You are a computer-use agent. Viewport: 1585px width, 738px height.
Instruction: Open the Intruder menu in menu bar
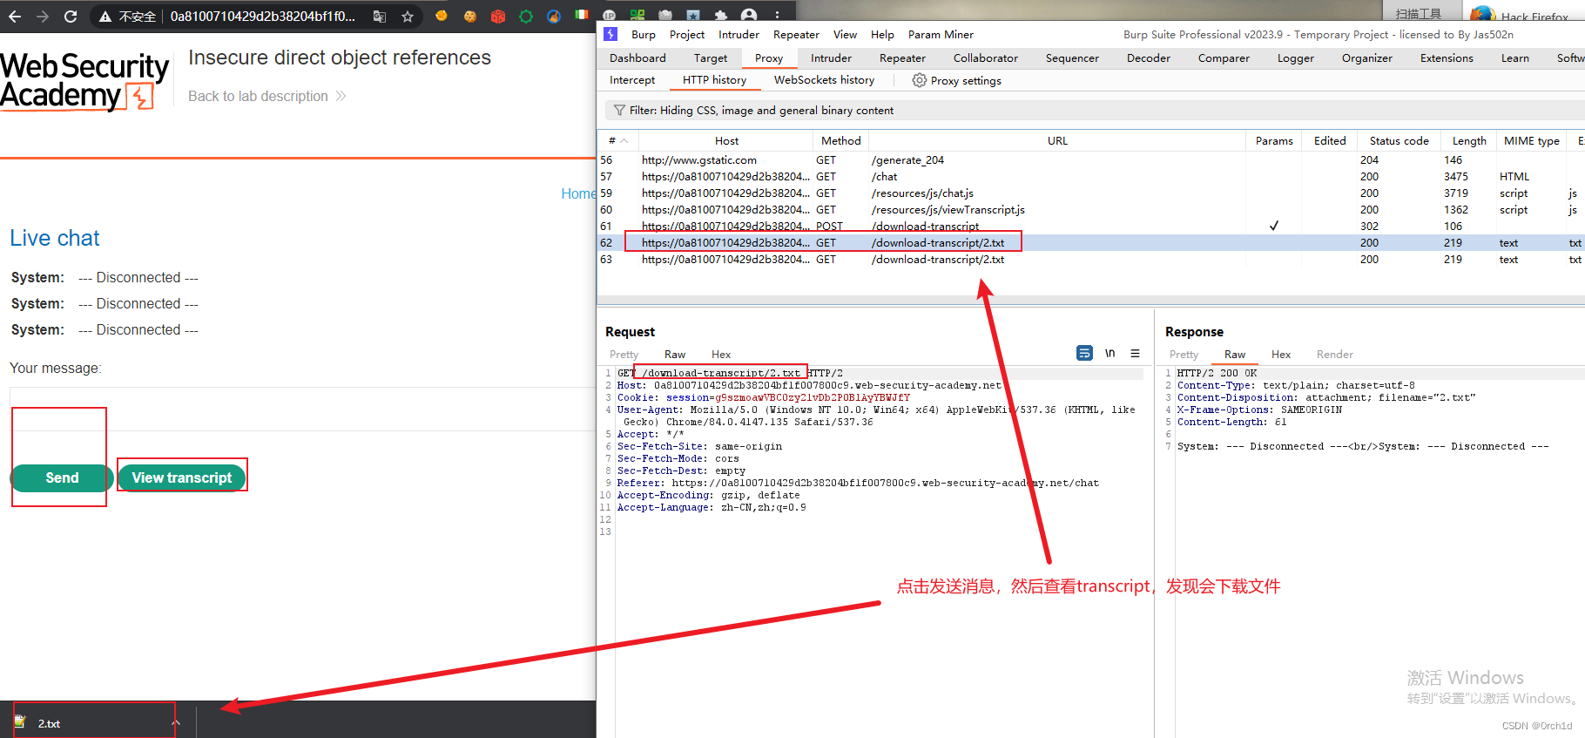[x=739, y=35]
